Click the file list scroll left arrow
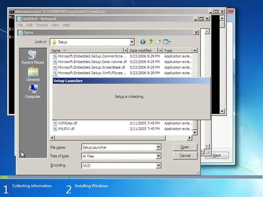263x197 pixels. (52, 138)
